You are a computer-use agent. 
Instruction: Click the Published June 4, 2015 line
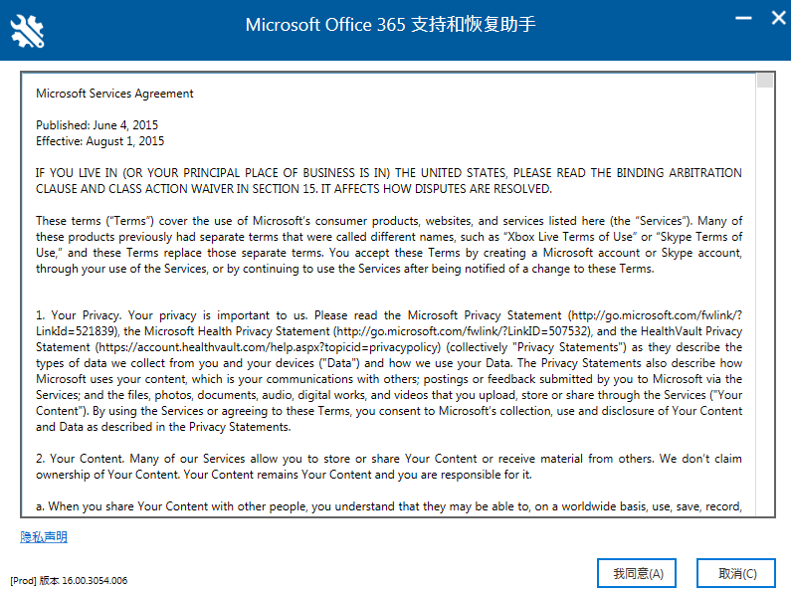click(97, 125)
